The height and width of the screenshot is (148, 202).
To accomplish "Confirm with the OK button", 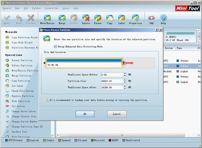I will coord(85,114).
